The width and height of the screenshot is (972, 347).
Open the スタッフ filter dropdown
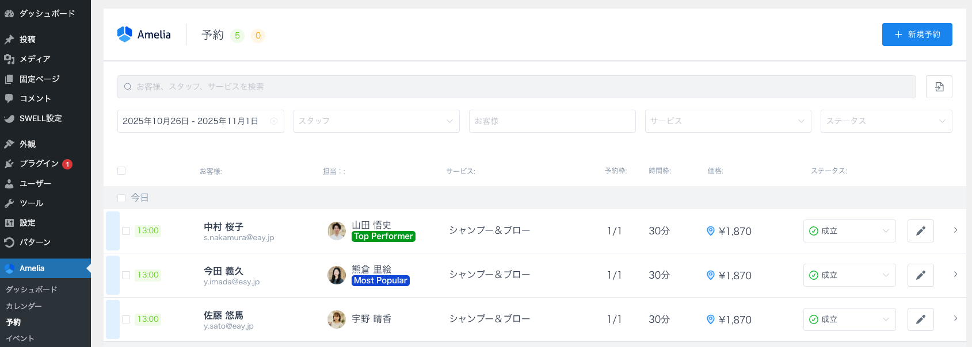coord(376,121)
